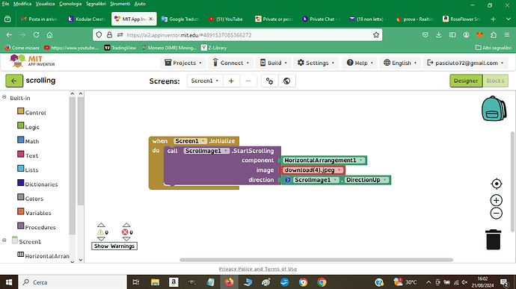Image resolution: width=516 pixels, height=289 pixels.
Task: Open the DirectionUp block dropdown
Action: click(384, 180)
